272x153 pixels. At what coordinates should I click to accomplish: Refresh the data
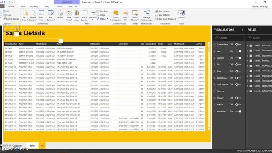pos(60,14)
